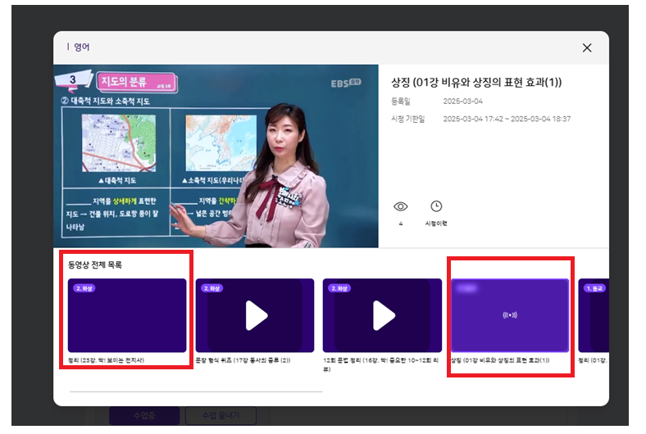The height and width of the screenshot is (434, 646).
Task: Click the 2. 화상 badge on 12회 문법 정리
Action: pyautogui.click(x=338, y=288)
